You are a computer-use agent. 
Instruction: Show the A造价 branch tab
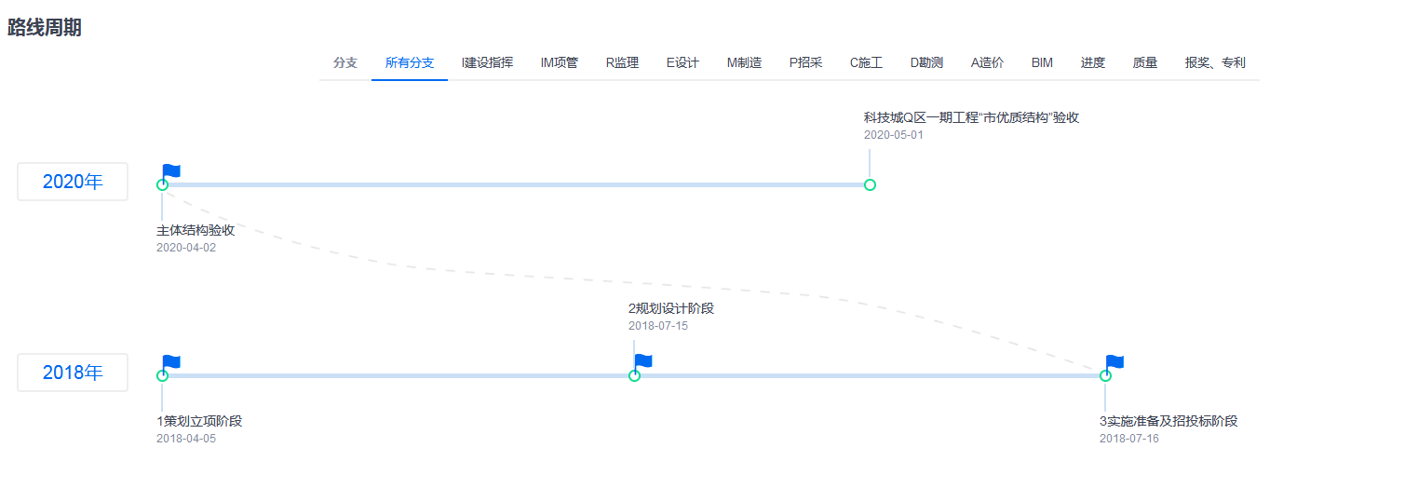987,62
